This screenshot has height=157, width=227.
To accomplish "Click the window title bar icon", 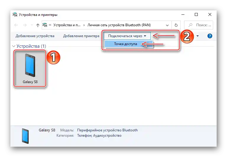I will (15, 14).
